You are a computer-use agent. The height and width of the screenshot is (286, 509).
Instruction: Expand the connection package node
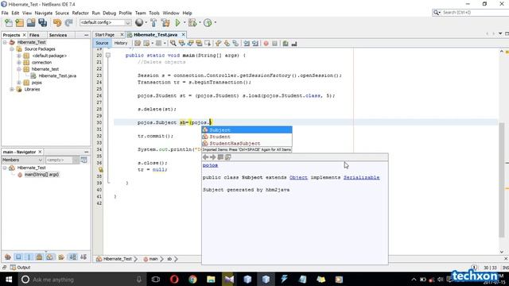(x=19, y=62)
